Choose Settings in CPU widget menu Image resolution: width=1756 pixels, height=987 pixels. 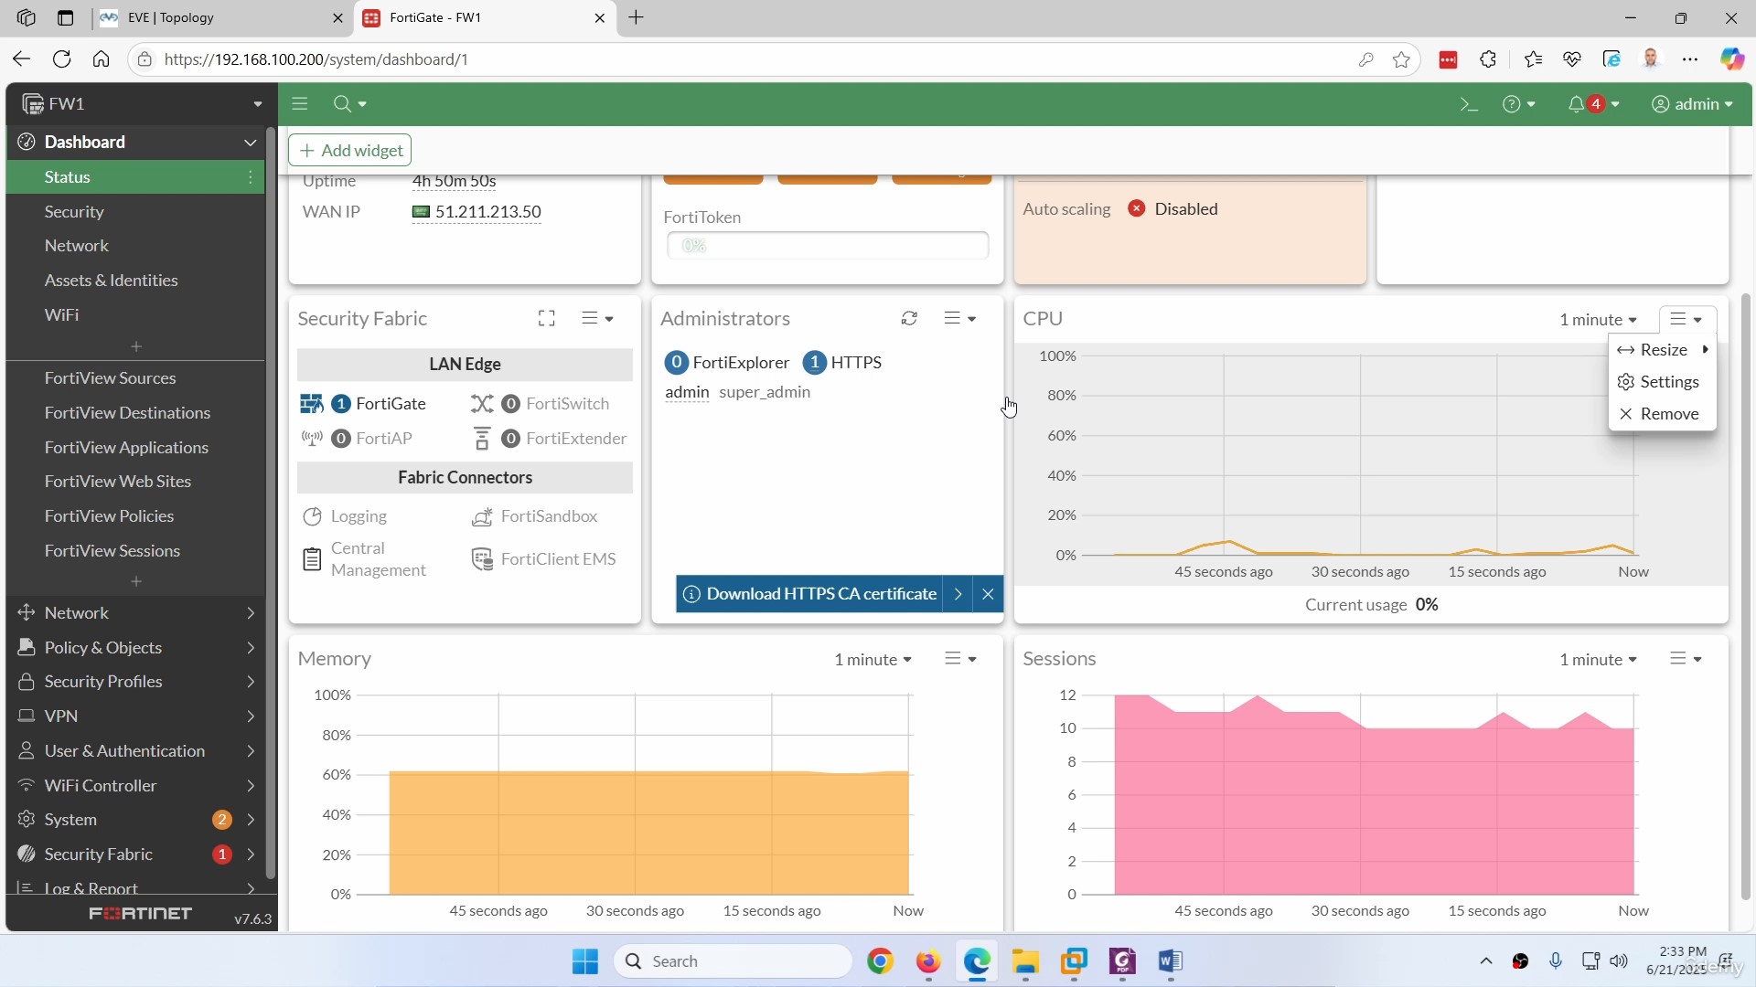(1662, 382)
